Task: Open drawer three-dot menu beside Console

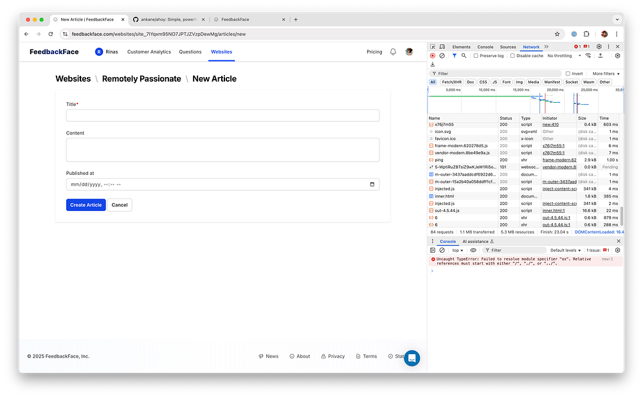Action: [432, 241]
